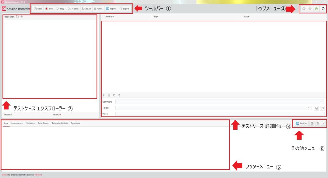The height and width of the screenshot is (178, 328).
Task: Delete command using the trash icon below grid
Action: click(109, 95)
